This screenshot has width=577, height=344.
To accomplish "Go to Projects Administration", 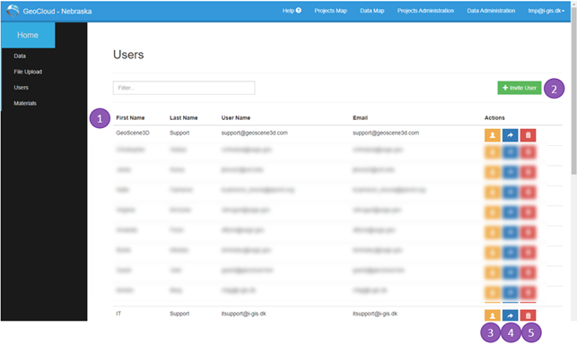I will (425, 11).
